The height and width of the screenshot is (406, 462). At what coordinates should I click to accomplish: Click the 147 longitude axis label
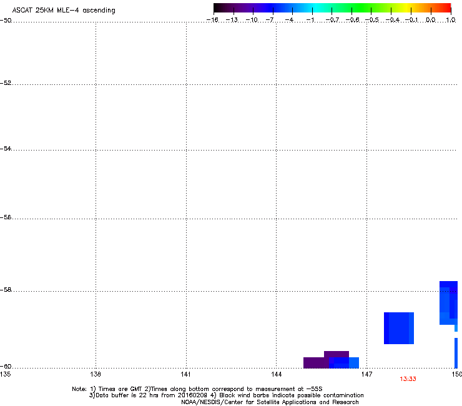pyautogui.click(x=366, y=374)
